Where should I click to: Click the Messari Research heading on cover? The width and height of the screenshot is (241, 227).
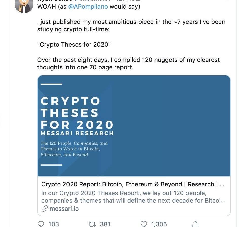click(77, 133)
